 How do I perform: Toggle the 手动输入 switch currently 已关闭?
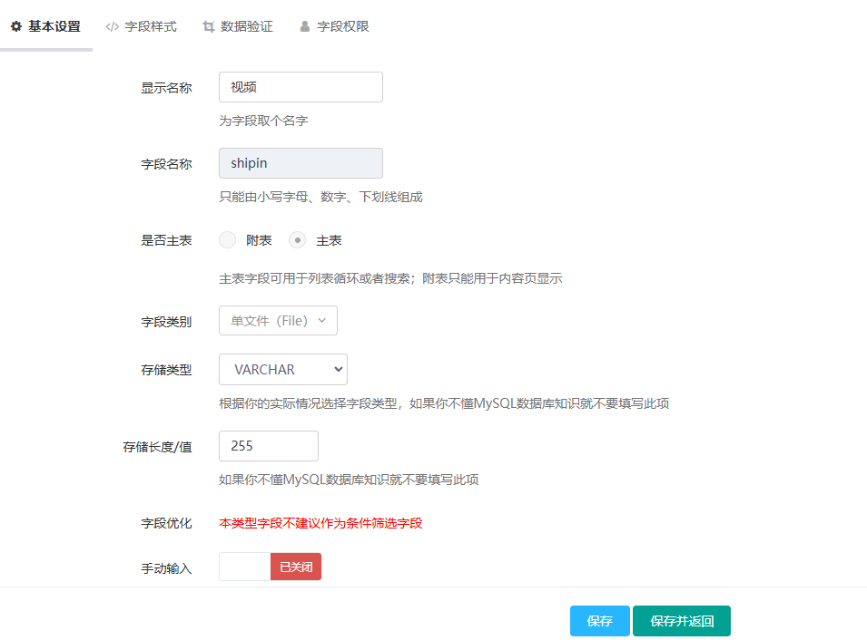[271, 567]
